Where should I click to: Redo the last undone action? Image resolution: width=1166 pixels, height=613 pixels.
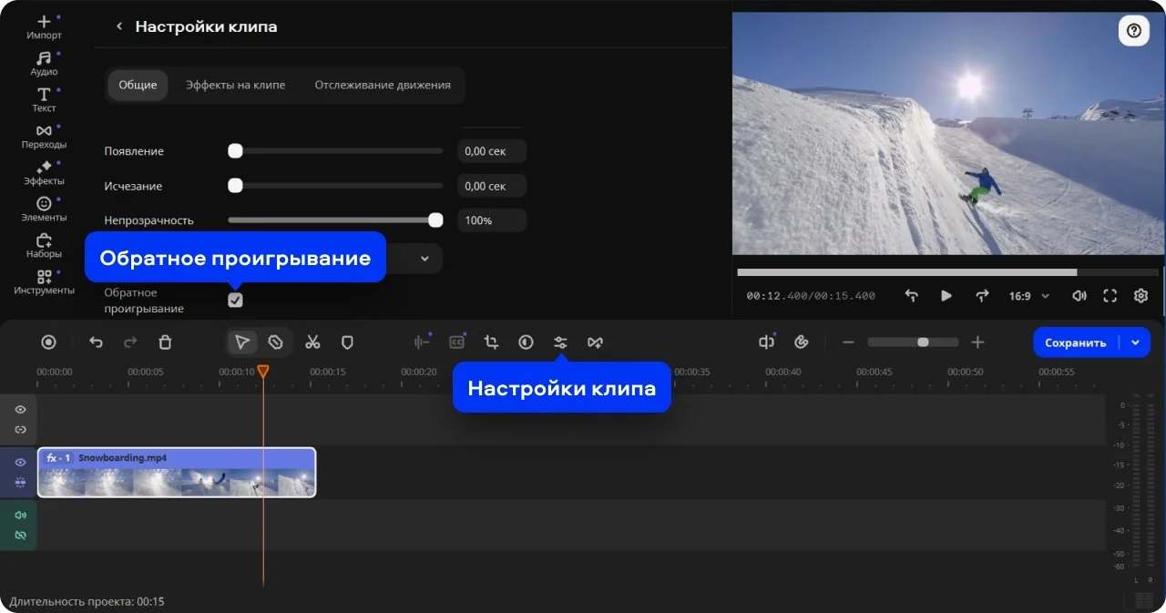coord(130,342)
